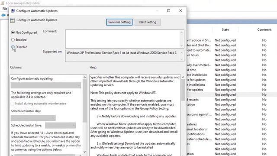
Task: Click Back arrow in Group Policy Editor toolbar
Action: point(3,15)
